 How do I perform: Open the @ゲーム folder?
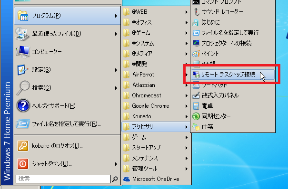(x=156, y=33)
